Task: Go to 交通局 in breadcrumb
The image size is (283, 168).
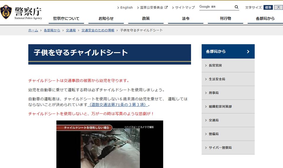Action: point(71,30)
